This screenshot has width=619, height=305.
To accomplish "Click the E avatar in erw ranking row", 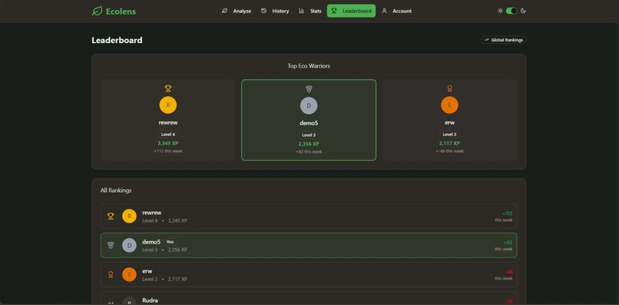I will pos(130,274).
